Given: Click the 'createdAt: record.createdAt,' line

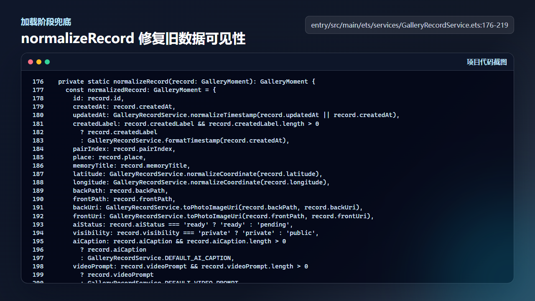Looking at the screenshot, I should [124, 107].
